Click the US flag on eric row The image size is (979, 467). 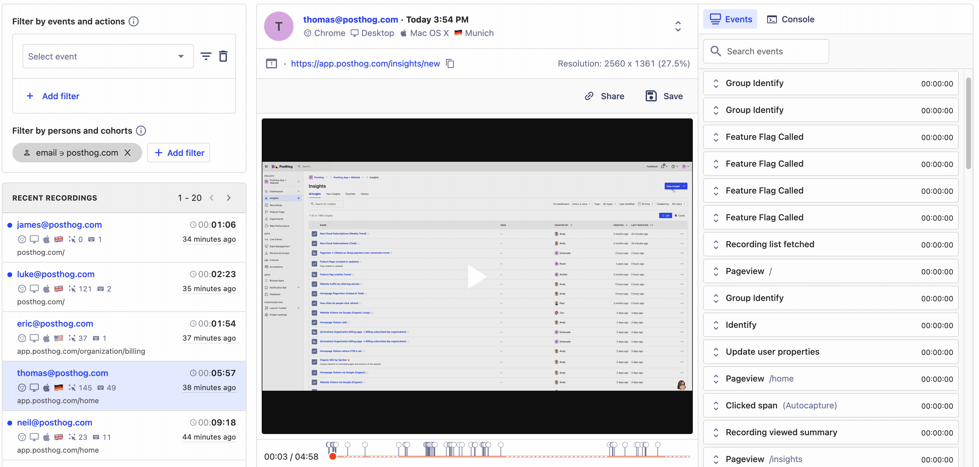[x=58, y=338]
